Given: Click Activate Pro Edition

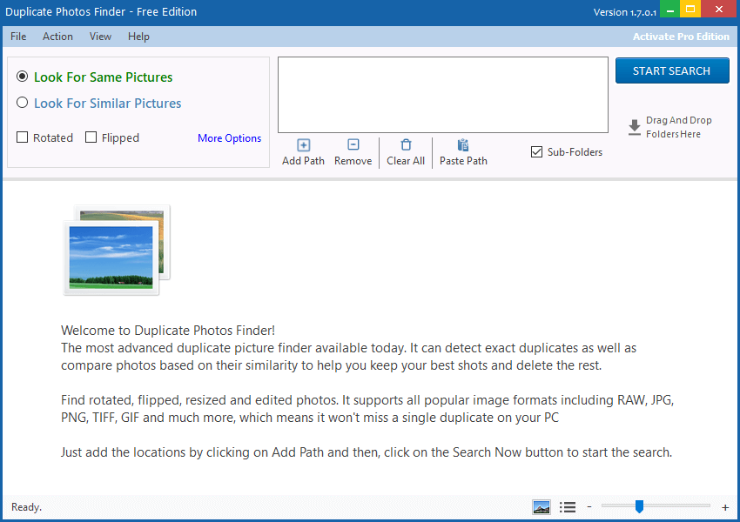Looking at the screenshot, I should [x=682, y=37].
